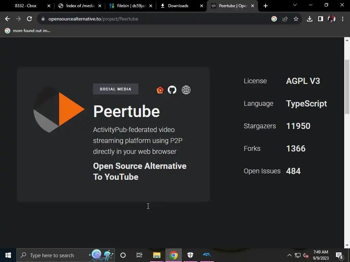Open Task View on the taskbar
This screenshot has width=350, height=262.
(139, 255)
